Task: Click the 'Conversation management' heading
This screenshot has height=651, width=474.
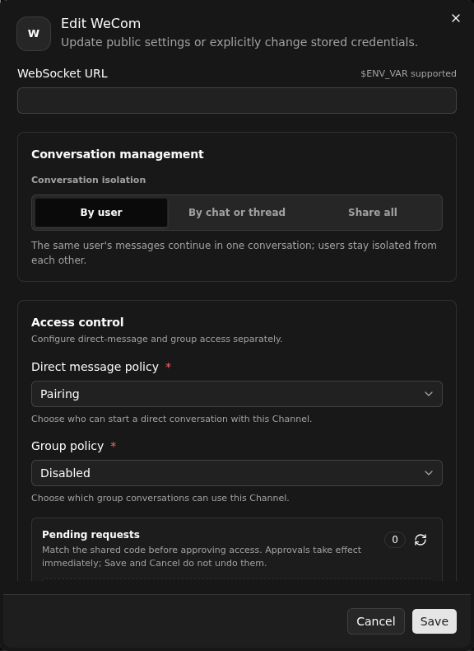Action: click(118, 154)
